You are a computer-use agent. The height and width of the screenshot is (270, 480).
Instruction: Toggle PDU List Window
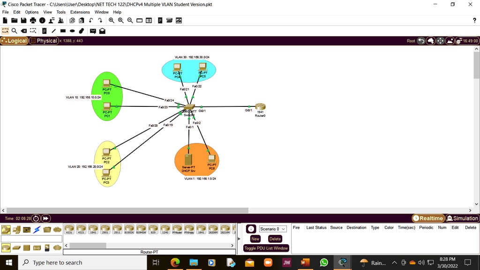(266, 248)
